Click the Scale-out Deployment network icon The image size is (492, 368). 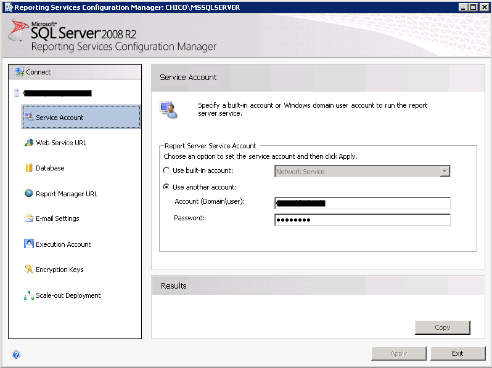pyautogui.click(x=29, y=295)
